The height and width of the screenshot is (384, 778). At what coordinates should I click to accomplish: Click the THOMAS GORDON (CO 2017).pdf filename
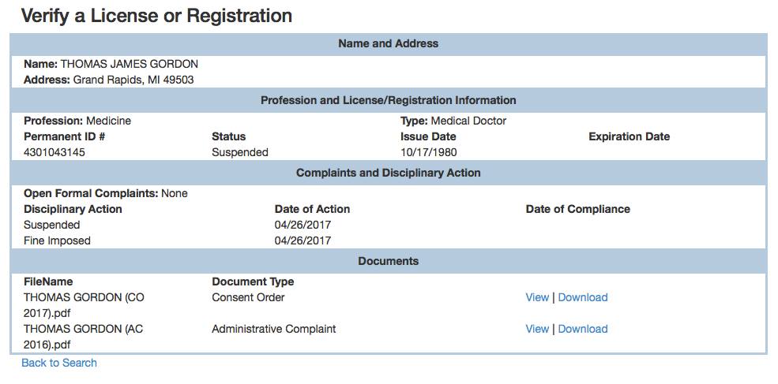pos(84,305)
